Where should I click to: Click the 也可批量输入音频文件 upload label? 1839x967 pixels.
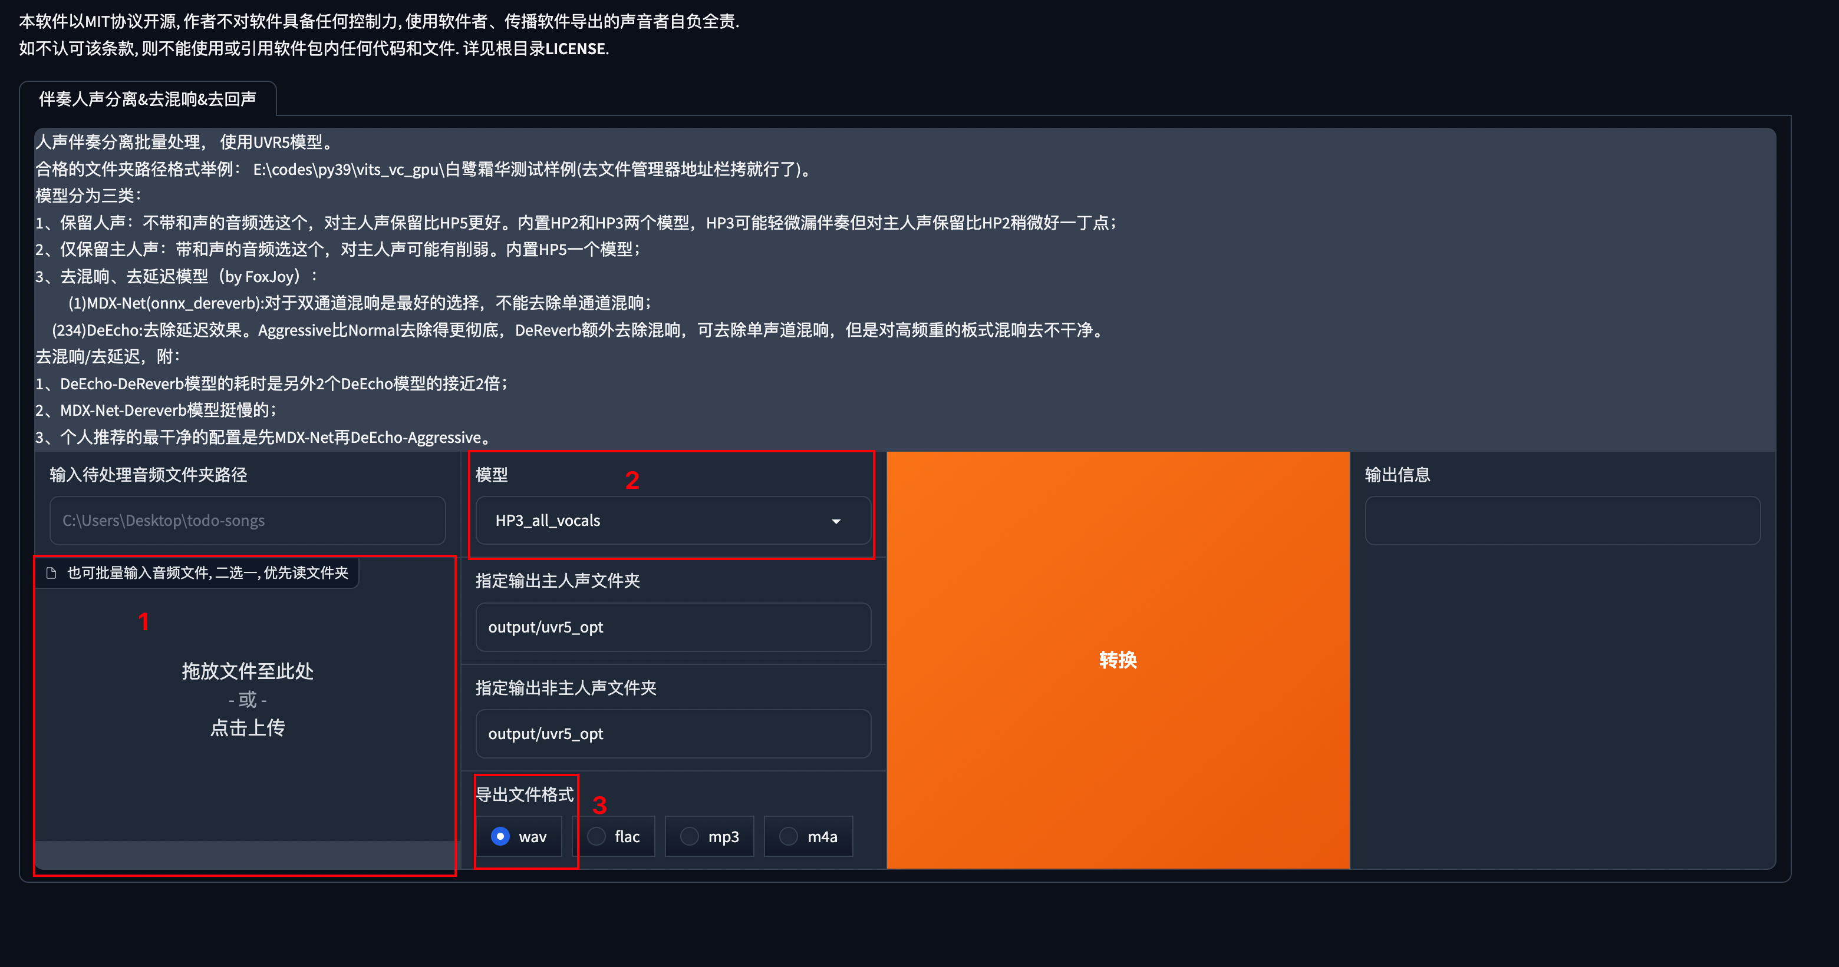coord(207,572)
